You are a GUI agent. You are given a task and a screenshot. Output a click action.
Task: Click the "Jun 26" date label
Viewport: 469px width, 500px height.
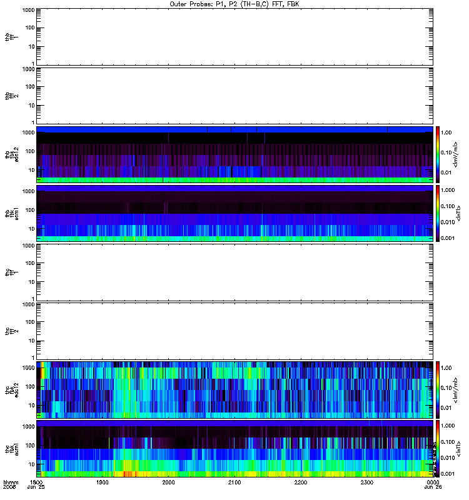(433, 487)
